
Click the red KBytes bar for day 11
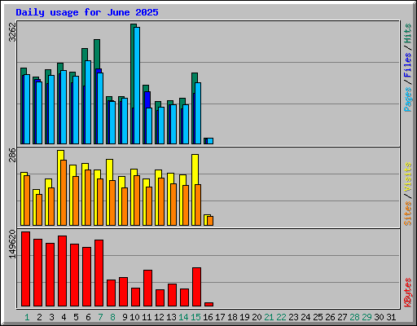pyautogui.click(x=147, y=289)
